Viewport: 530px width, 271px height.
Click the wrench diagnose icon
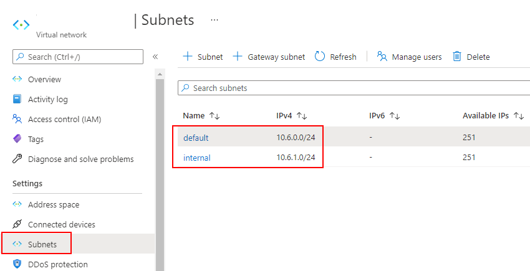pos(17,158)
